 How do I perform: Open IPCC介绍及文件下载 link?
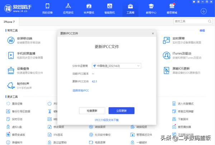(x=107, y=120)
